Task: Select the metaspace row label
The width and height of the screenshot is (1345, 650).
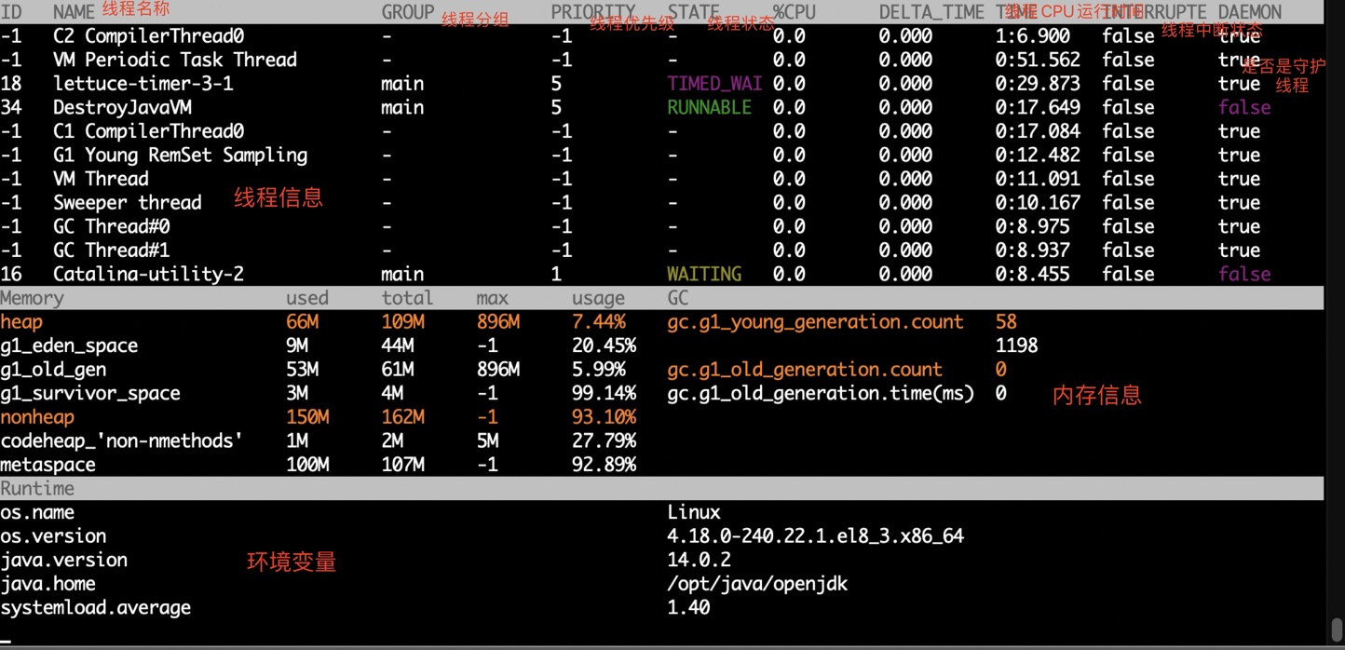Action: pyautogui.click(x=48, y=465)
